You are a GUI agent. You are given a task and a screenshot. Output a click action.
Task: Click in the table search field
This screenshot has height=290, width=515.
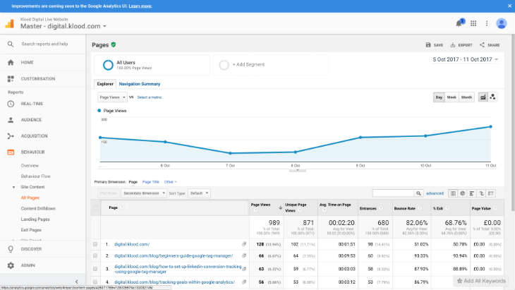(x=392, y=193)
